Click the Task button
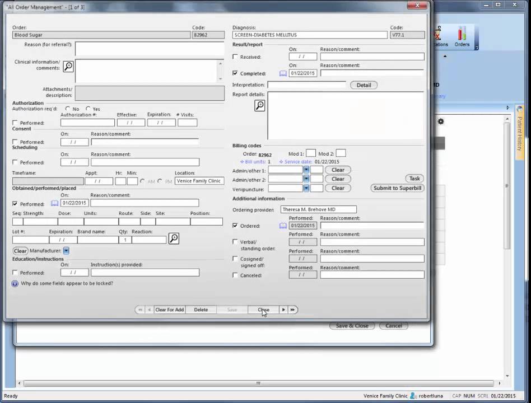This screenshot has height=403, width=531. pyautogui.click(x=414, y=179)
